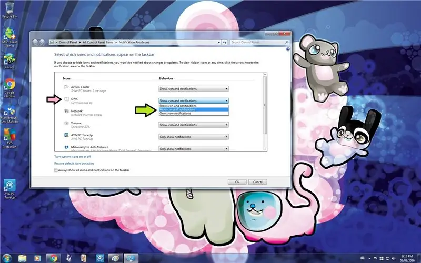The image size is (421, 263).
Task: Click Restore default icon behaviors link
Action: (x=74, y=163)
